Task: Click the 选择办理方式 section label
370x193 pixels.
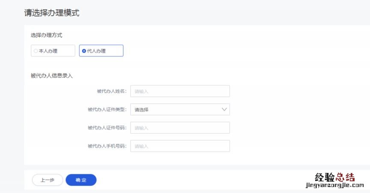Action: 47,35
